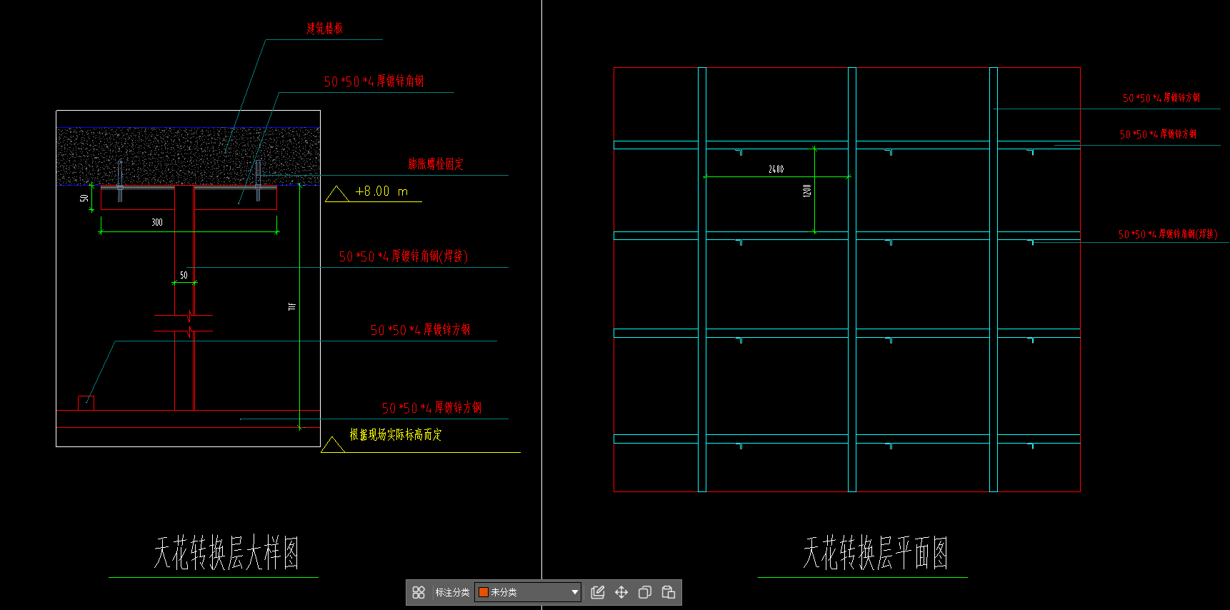Image resolution: width=1230 pixels, height=610 pixels.
Task: Click the +8.00 m elevation value
Action: [381, 191]
